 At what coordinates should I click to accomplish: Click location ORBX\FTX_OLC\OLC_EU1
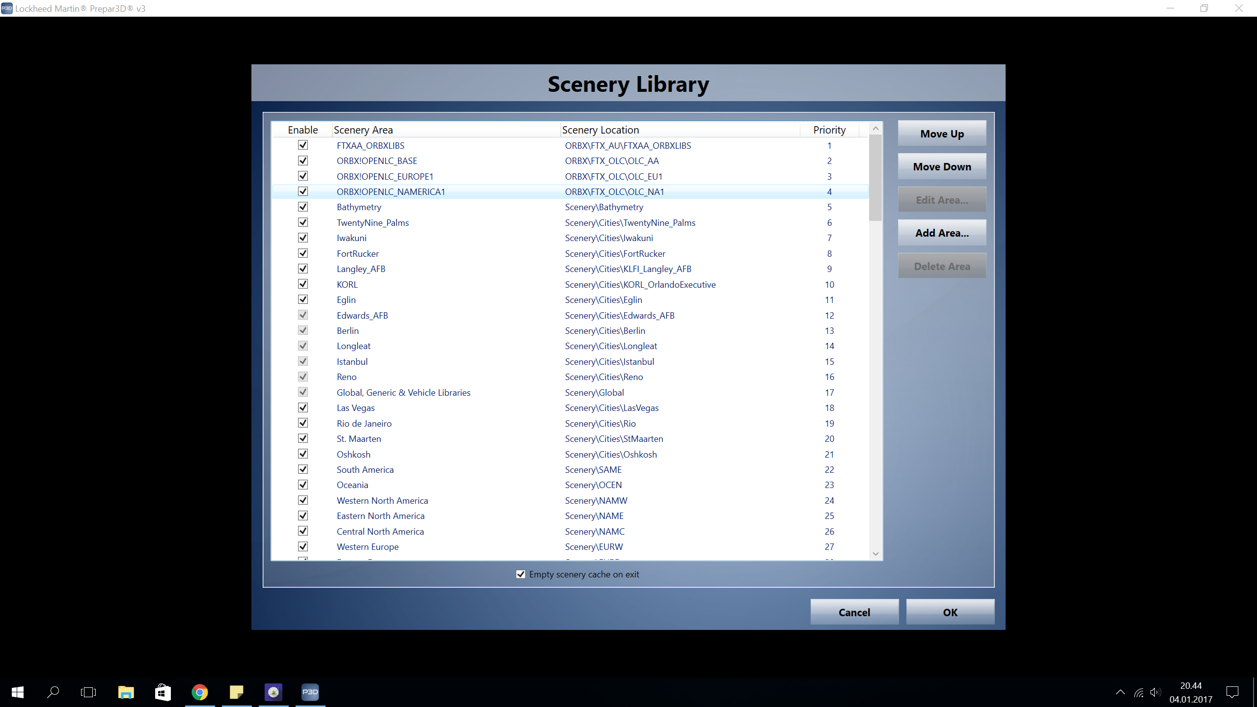pos(613,176)
